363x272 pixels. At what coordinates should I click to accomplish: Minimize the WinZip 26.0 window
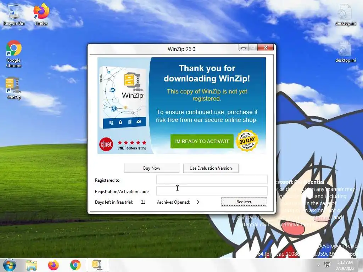point(243,48)
